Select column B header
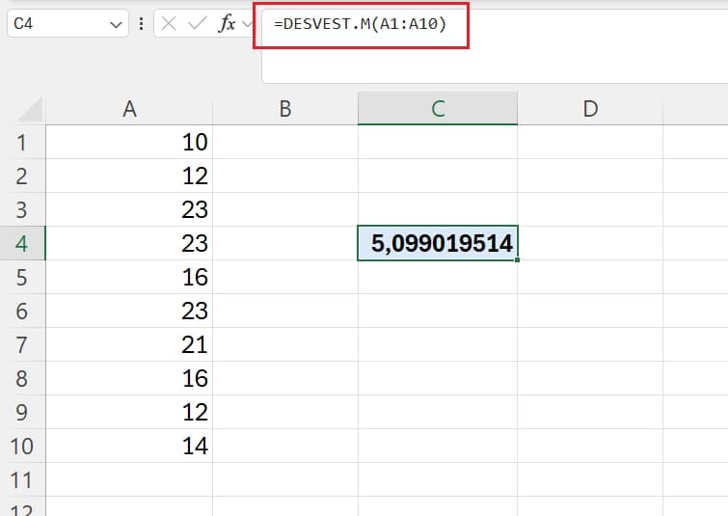 (285, 109)
